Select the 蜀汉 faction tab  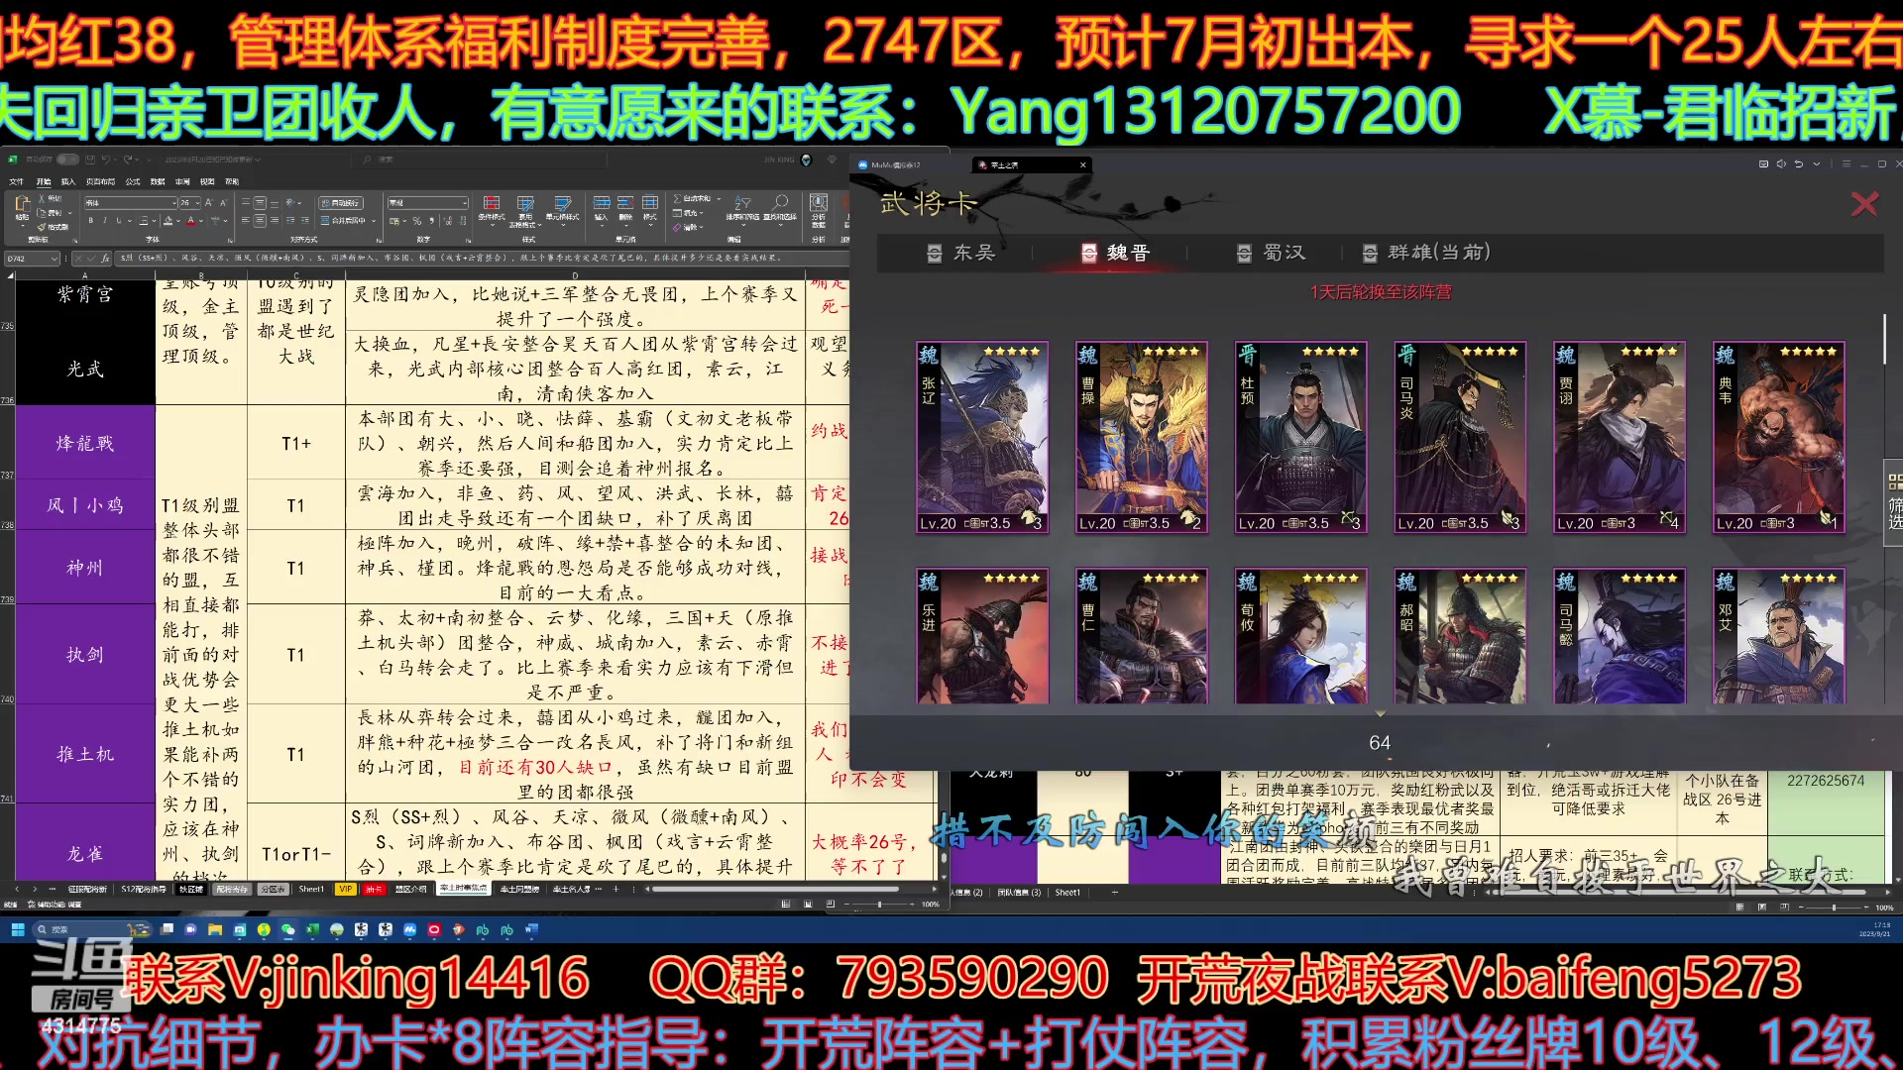click(x=1272, y=253)
